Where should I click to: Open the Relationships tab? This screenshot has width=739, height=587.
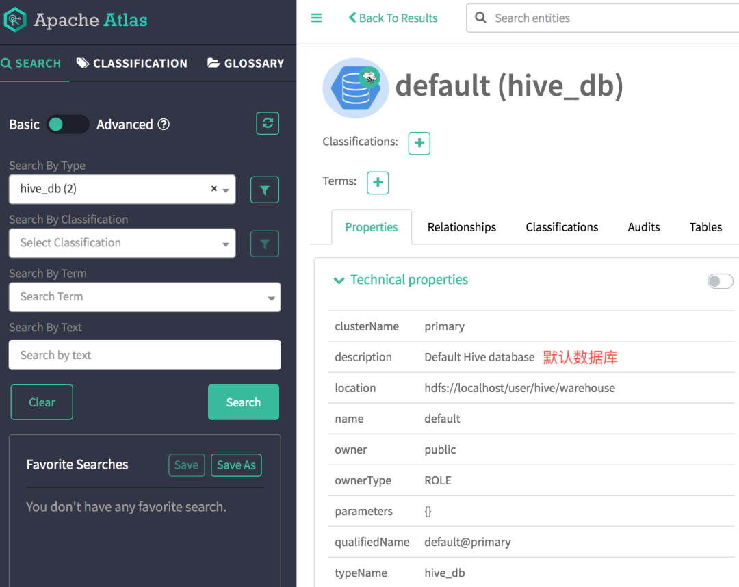[461, 227]
